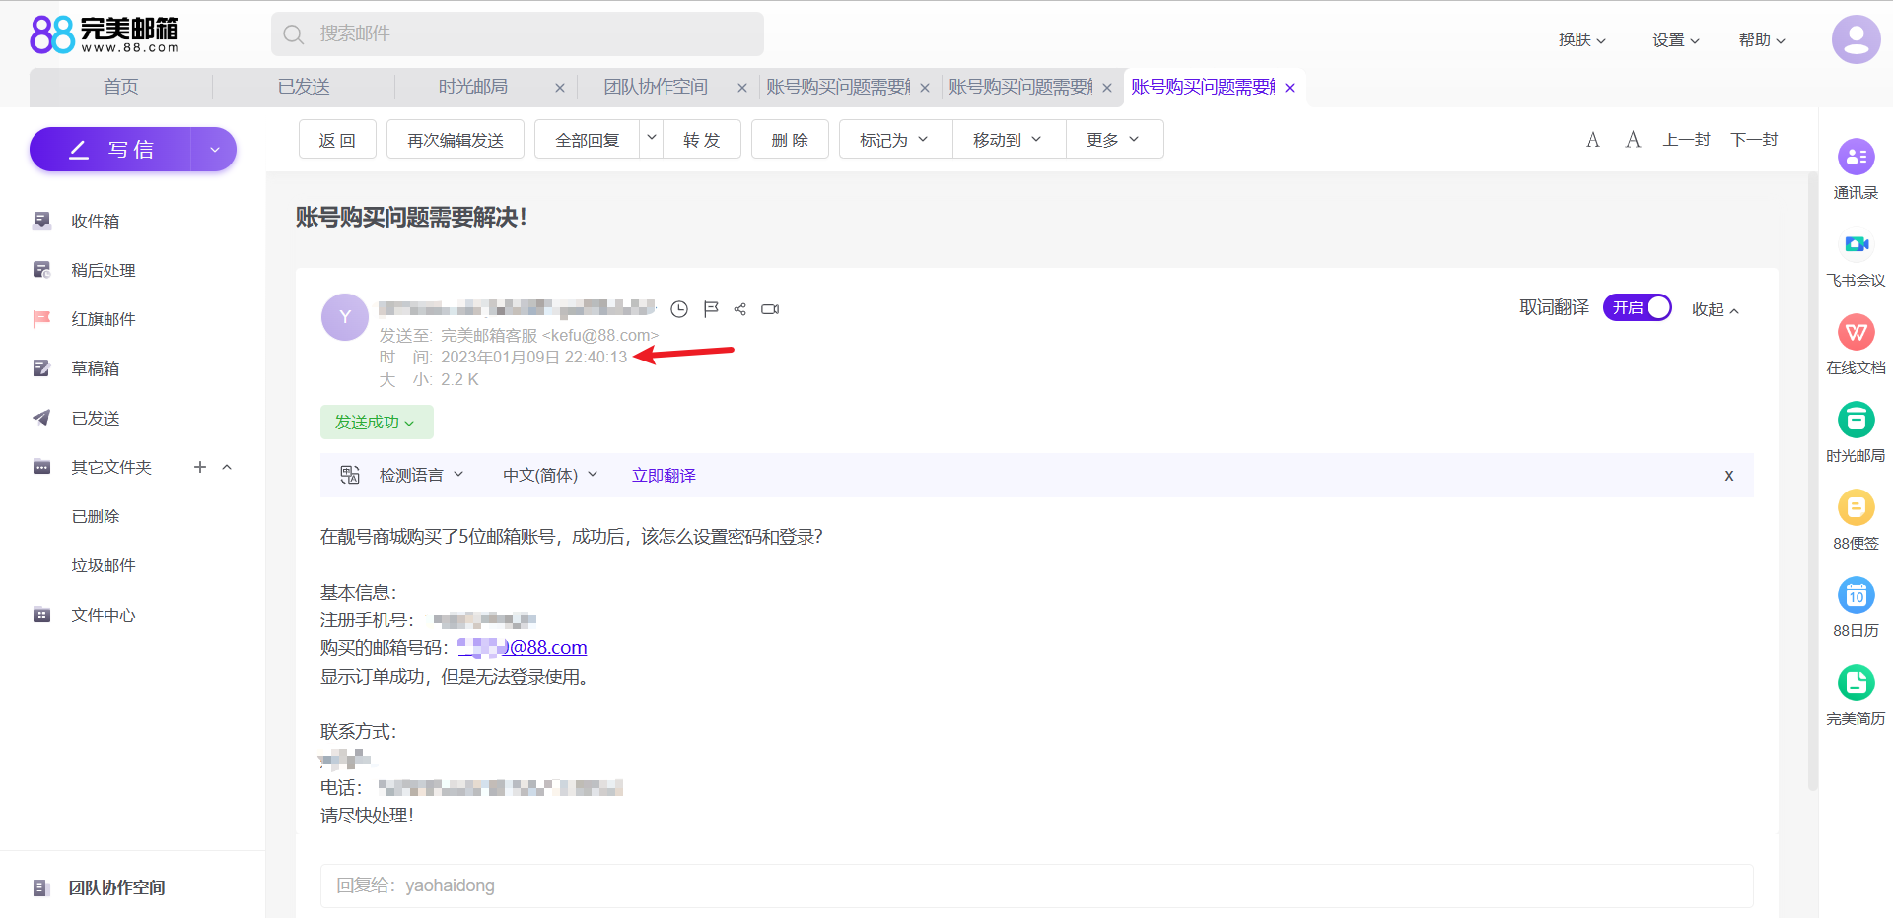Go to 上一封 previous mail
The height and width of the screenshot is (918, 1893).
1686,140
